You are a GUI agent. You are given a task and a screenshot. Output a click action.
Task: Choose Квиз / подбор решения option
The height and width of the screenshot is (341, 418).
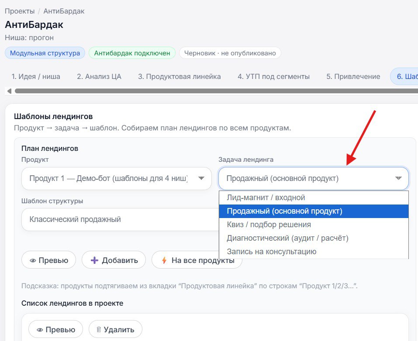[269, 225]
